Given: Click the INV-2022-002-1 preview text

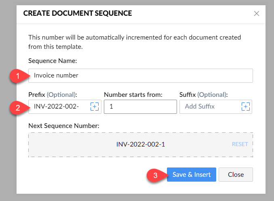Looking at the screenshot, I should click(x=140, y=144).
